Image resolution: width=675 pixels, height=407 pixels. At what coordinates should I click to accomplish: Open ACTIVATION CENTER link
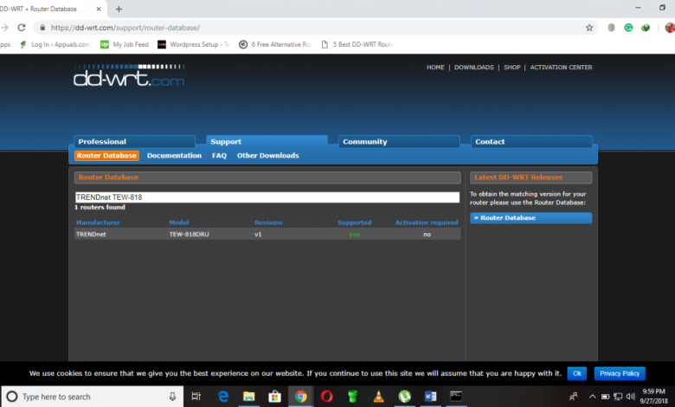[x=561, y=68]
